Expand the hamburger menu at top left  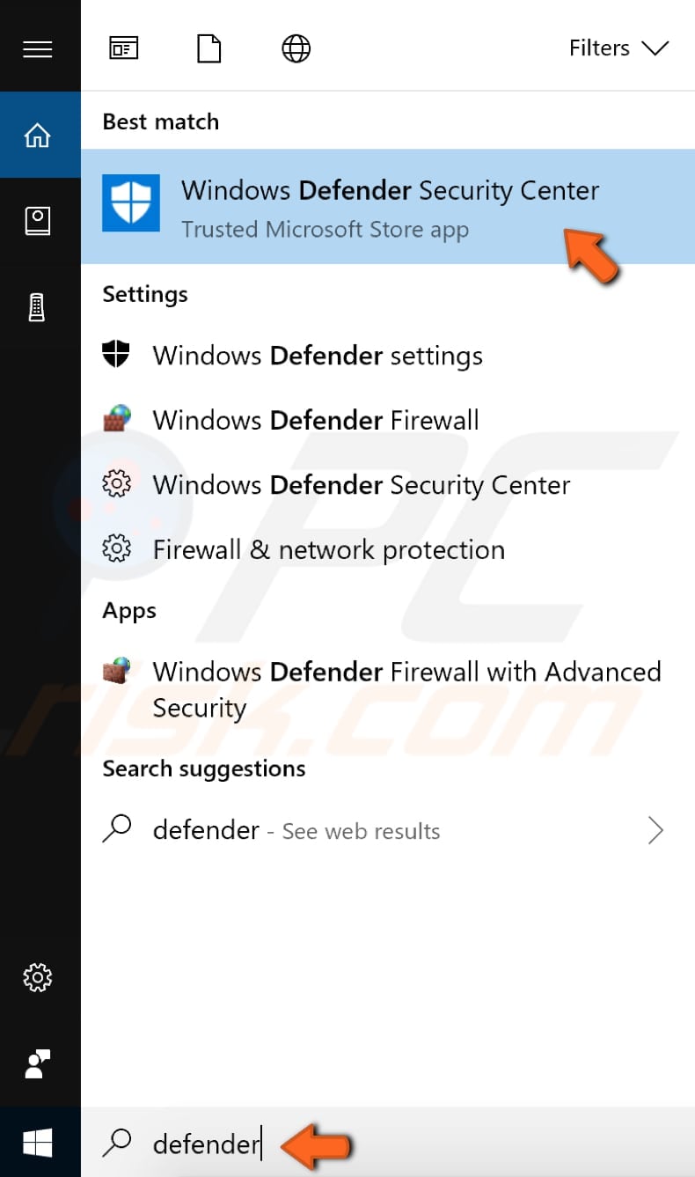tap(38, 48)
